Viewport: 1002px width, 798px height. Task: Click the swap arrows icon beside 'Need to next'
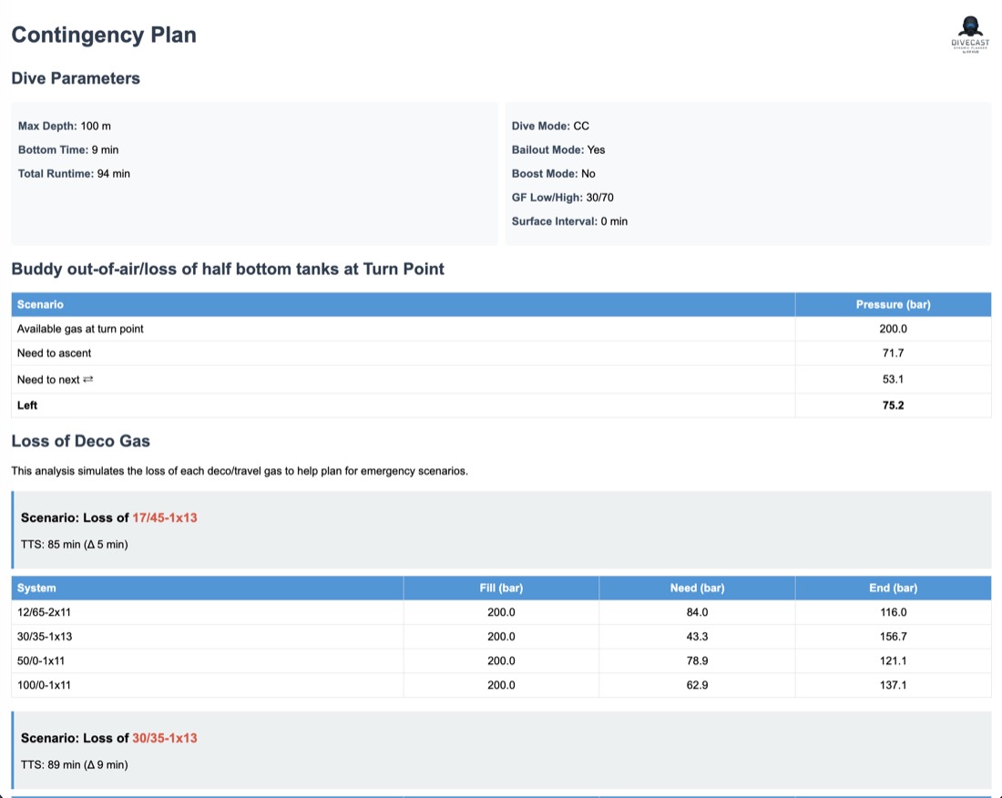pos(88,380)
